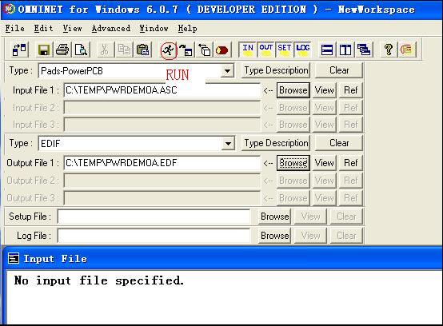443x326 pixels.
Task: Click the 'No input file specified.' message
Action: point(99,280)
